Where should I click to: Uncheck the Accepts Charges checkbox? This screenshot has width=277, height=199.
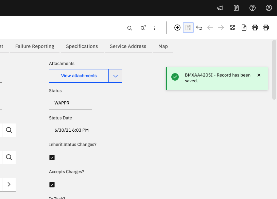52,185
